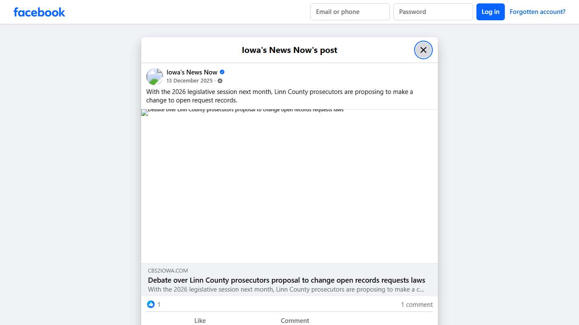Image resolution: width=579 pixels, height=325 pixels.
Task: Click the Password input field
Action: click(433, 12)
